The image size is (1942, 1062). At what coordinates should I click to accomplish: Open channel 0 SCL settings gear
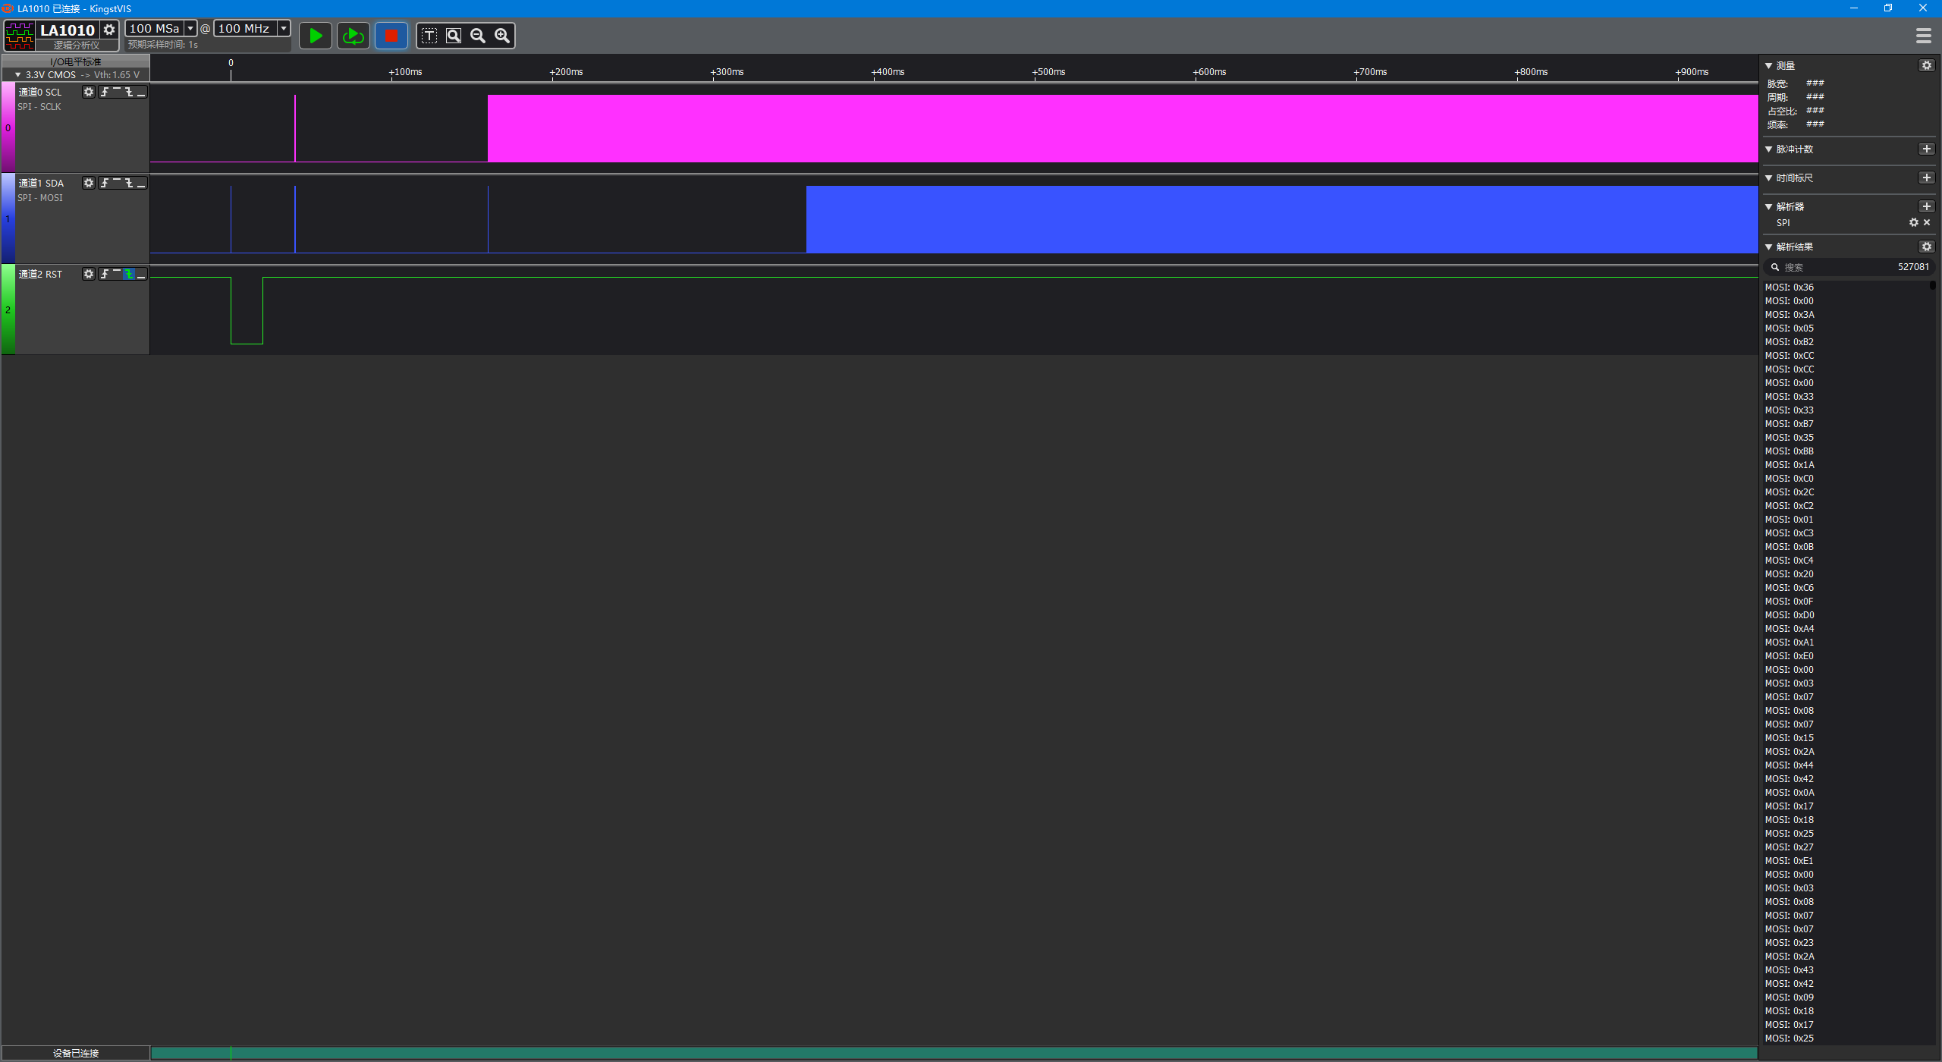point(89,92)
